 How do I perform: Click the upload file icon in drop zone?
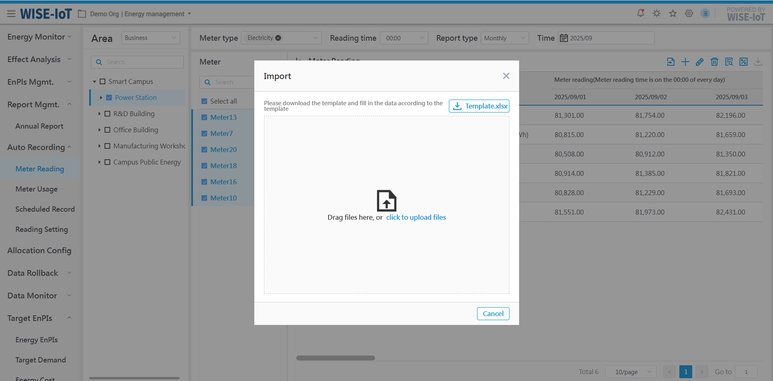386,201
